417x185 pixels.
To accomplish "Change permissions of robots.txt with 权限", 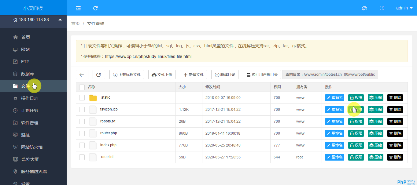I will 356,122.
